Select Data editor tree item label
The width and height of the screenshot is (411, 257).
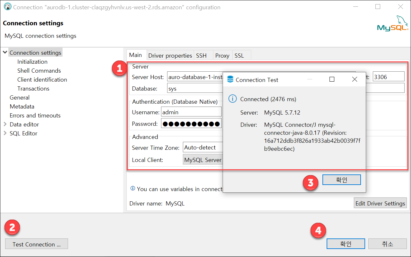pyautogui.click(x=24, y=124)
